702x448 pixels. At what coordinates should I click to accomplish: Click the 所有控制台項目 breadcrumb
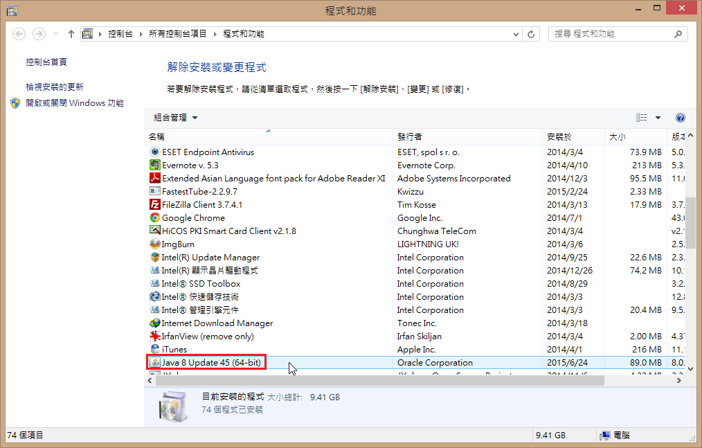coord(178,34)
